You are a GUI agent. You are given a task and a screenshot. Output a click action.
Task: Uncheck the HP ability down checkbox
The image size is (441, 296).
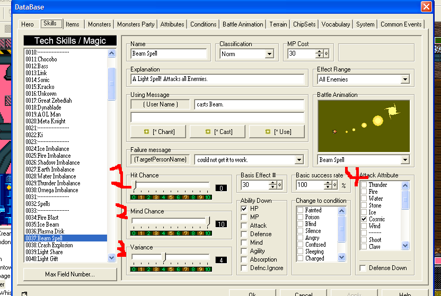pos(244,209)
